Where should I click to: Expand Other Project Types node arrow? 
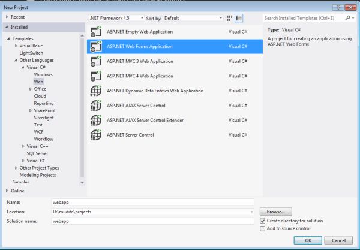tap(16, 168)
